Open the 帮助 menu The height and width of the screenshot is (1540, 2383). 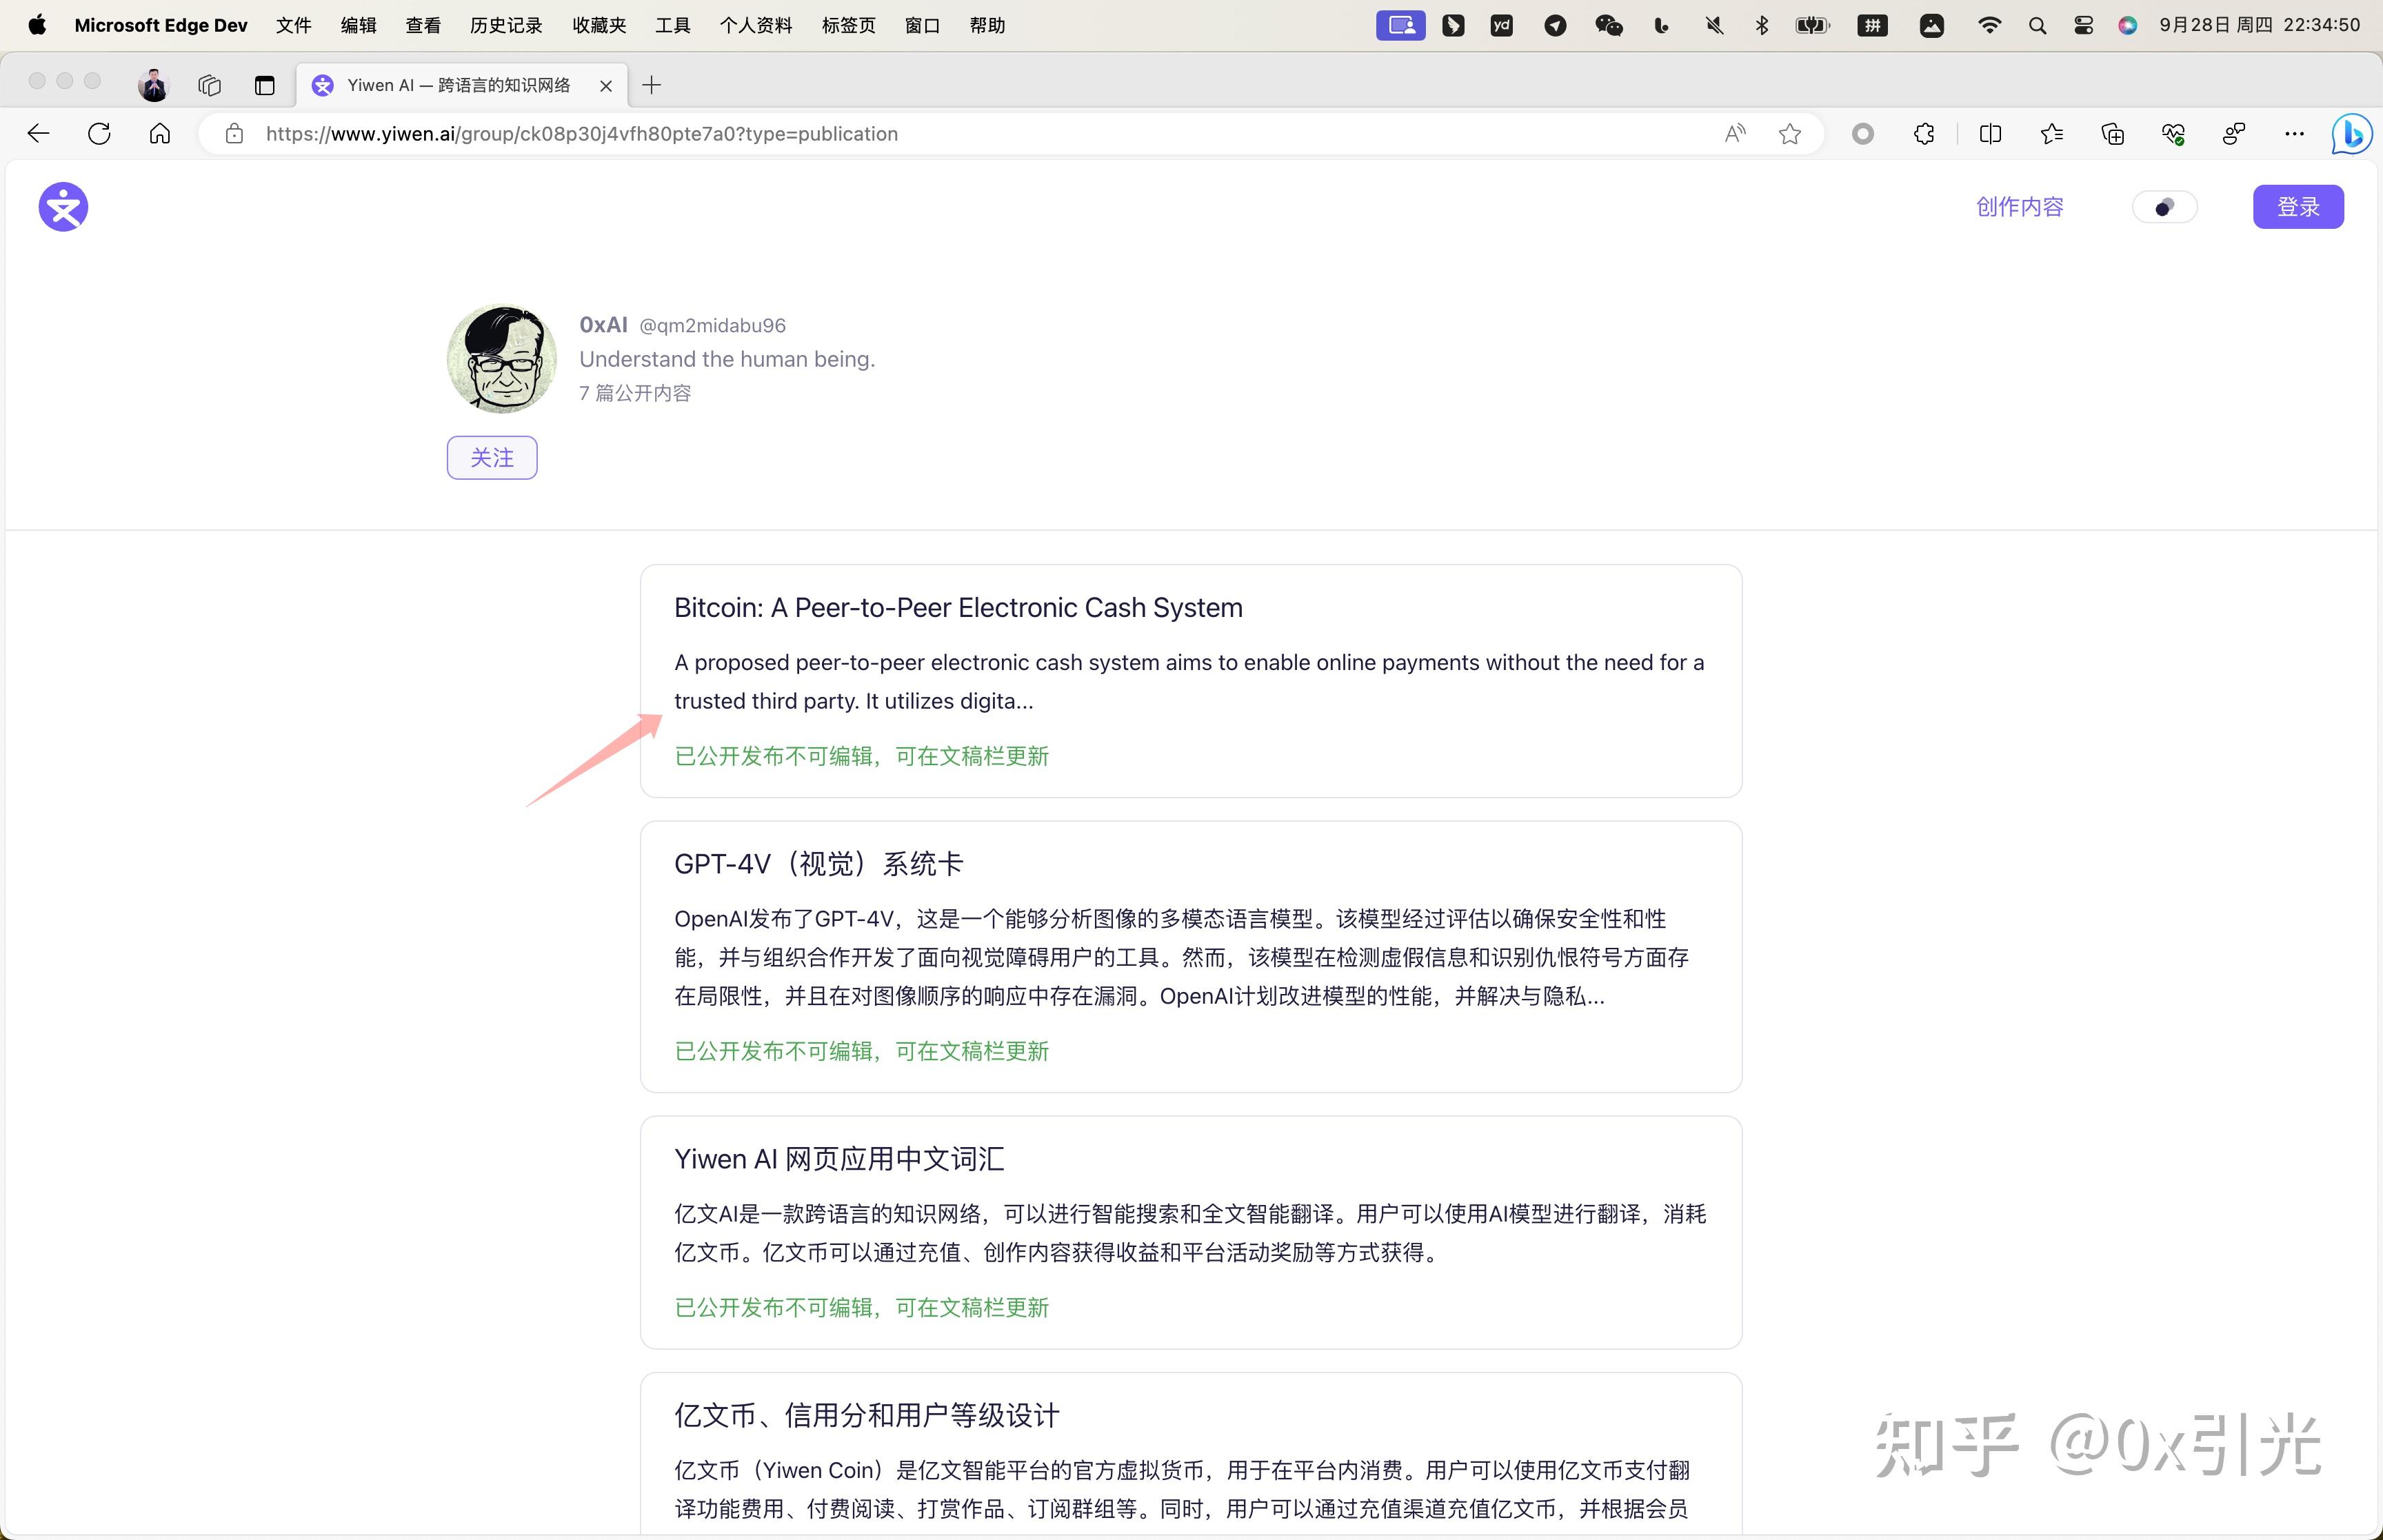pyautogui.click(x=987, y=25)
